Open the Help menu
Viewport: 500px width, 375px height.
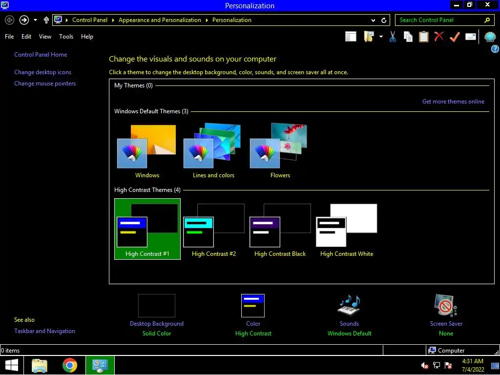pyautogui.click(x=87, y=37)
